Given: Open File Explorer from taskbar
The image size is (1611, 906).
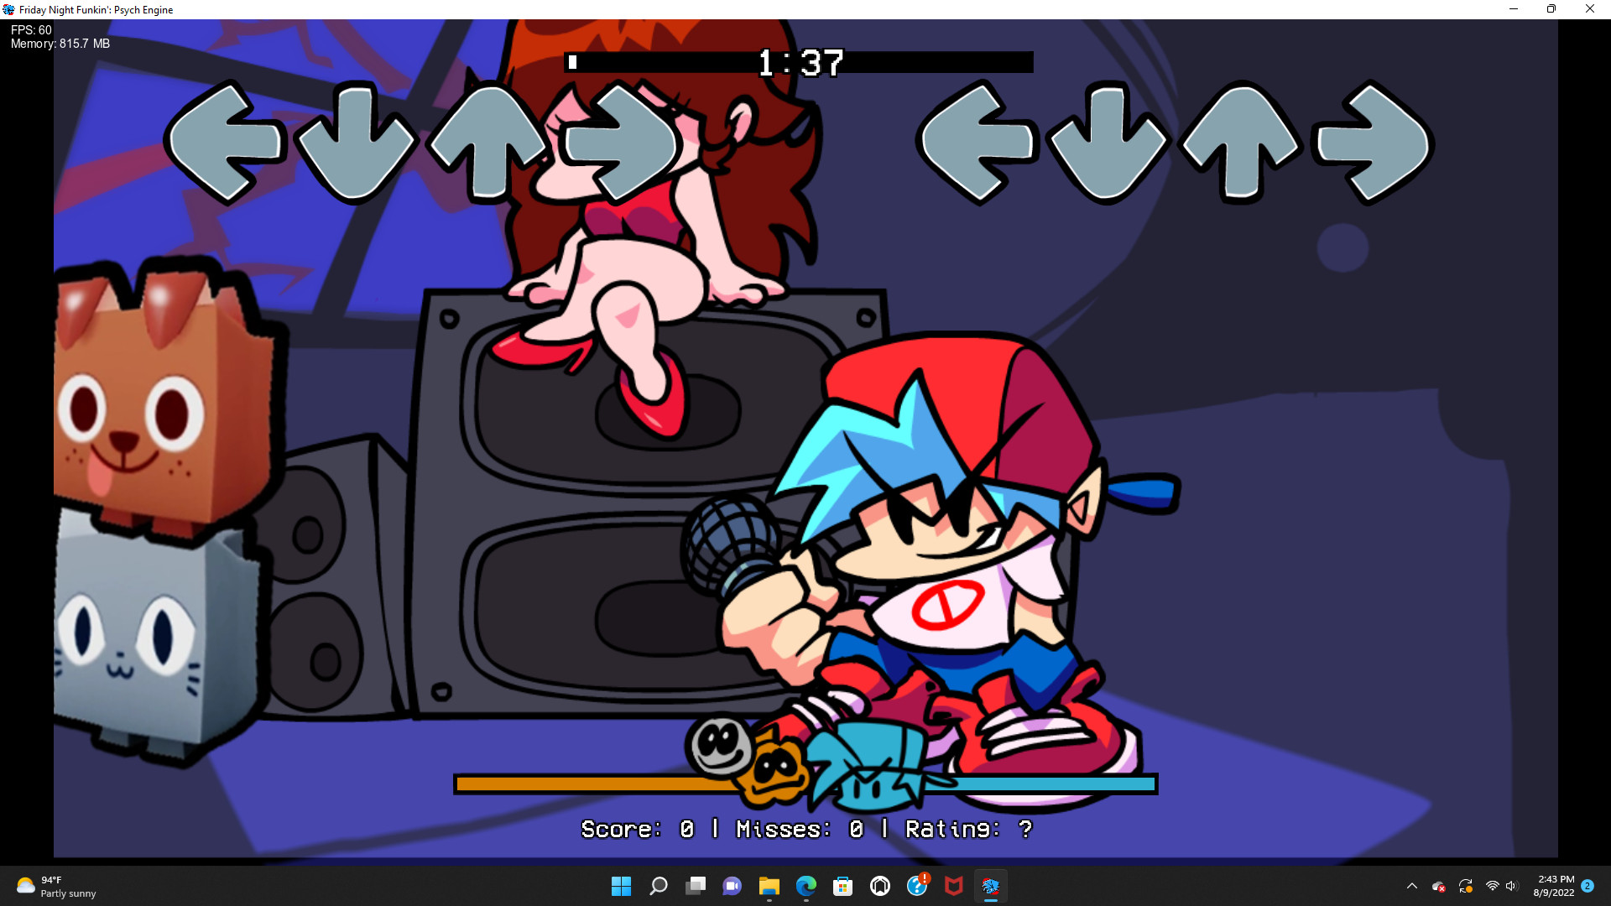Looking at the screenshot, I should 769,886.
